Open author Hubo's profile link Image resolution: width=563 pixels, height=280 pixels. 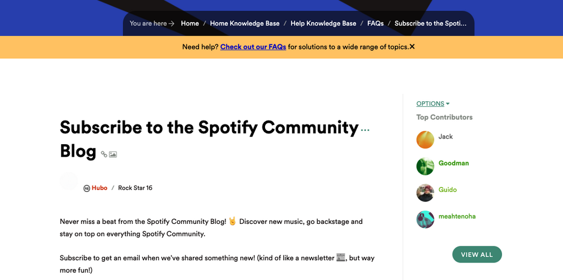click(100, 188)
